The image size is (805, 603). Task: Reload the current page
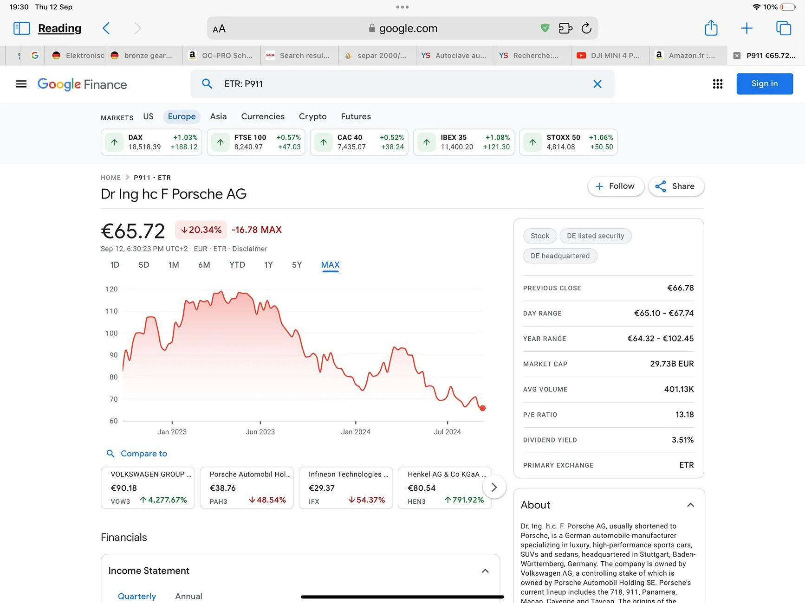point(586,28)
